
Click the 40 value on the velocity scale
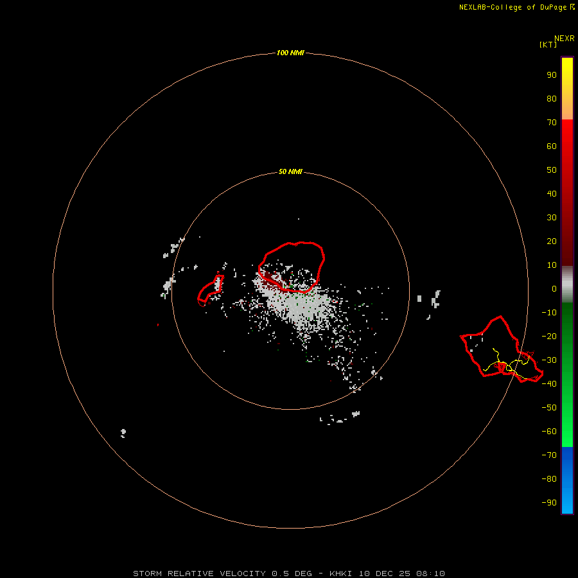coord(552,194)
